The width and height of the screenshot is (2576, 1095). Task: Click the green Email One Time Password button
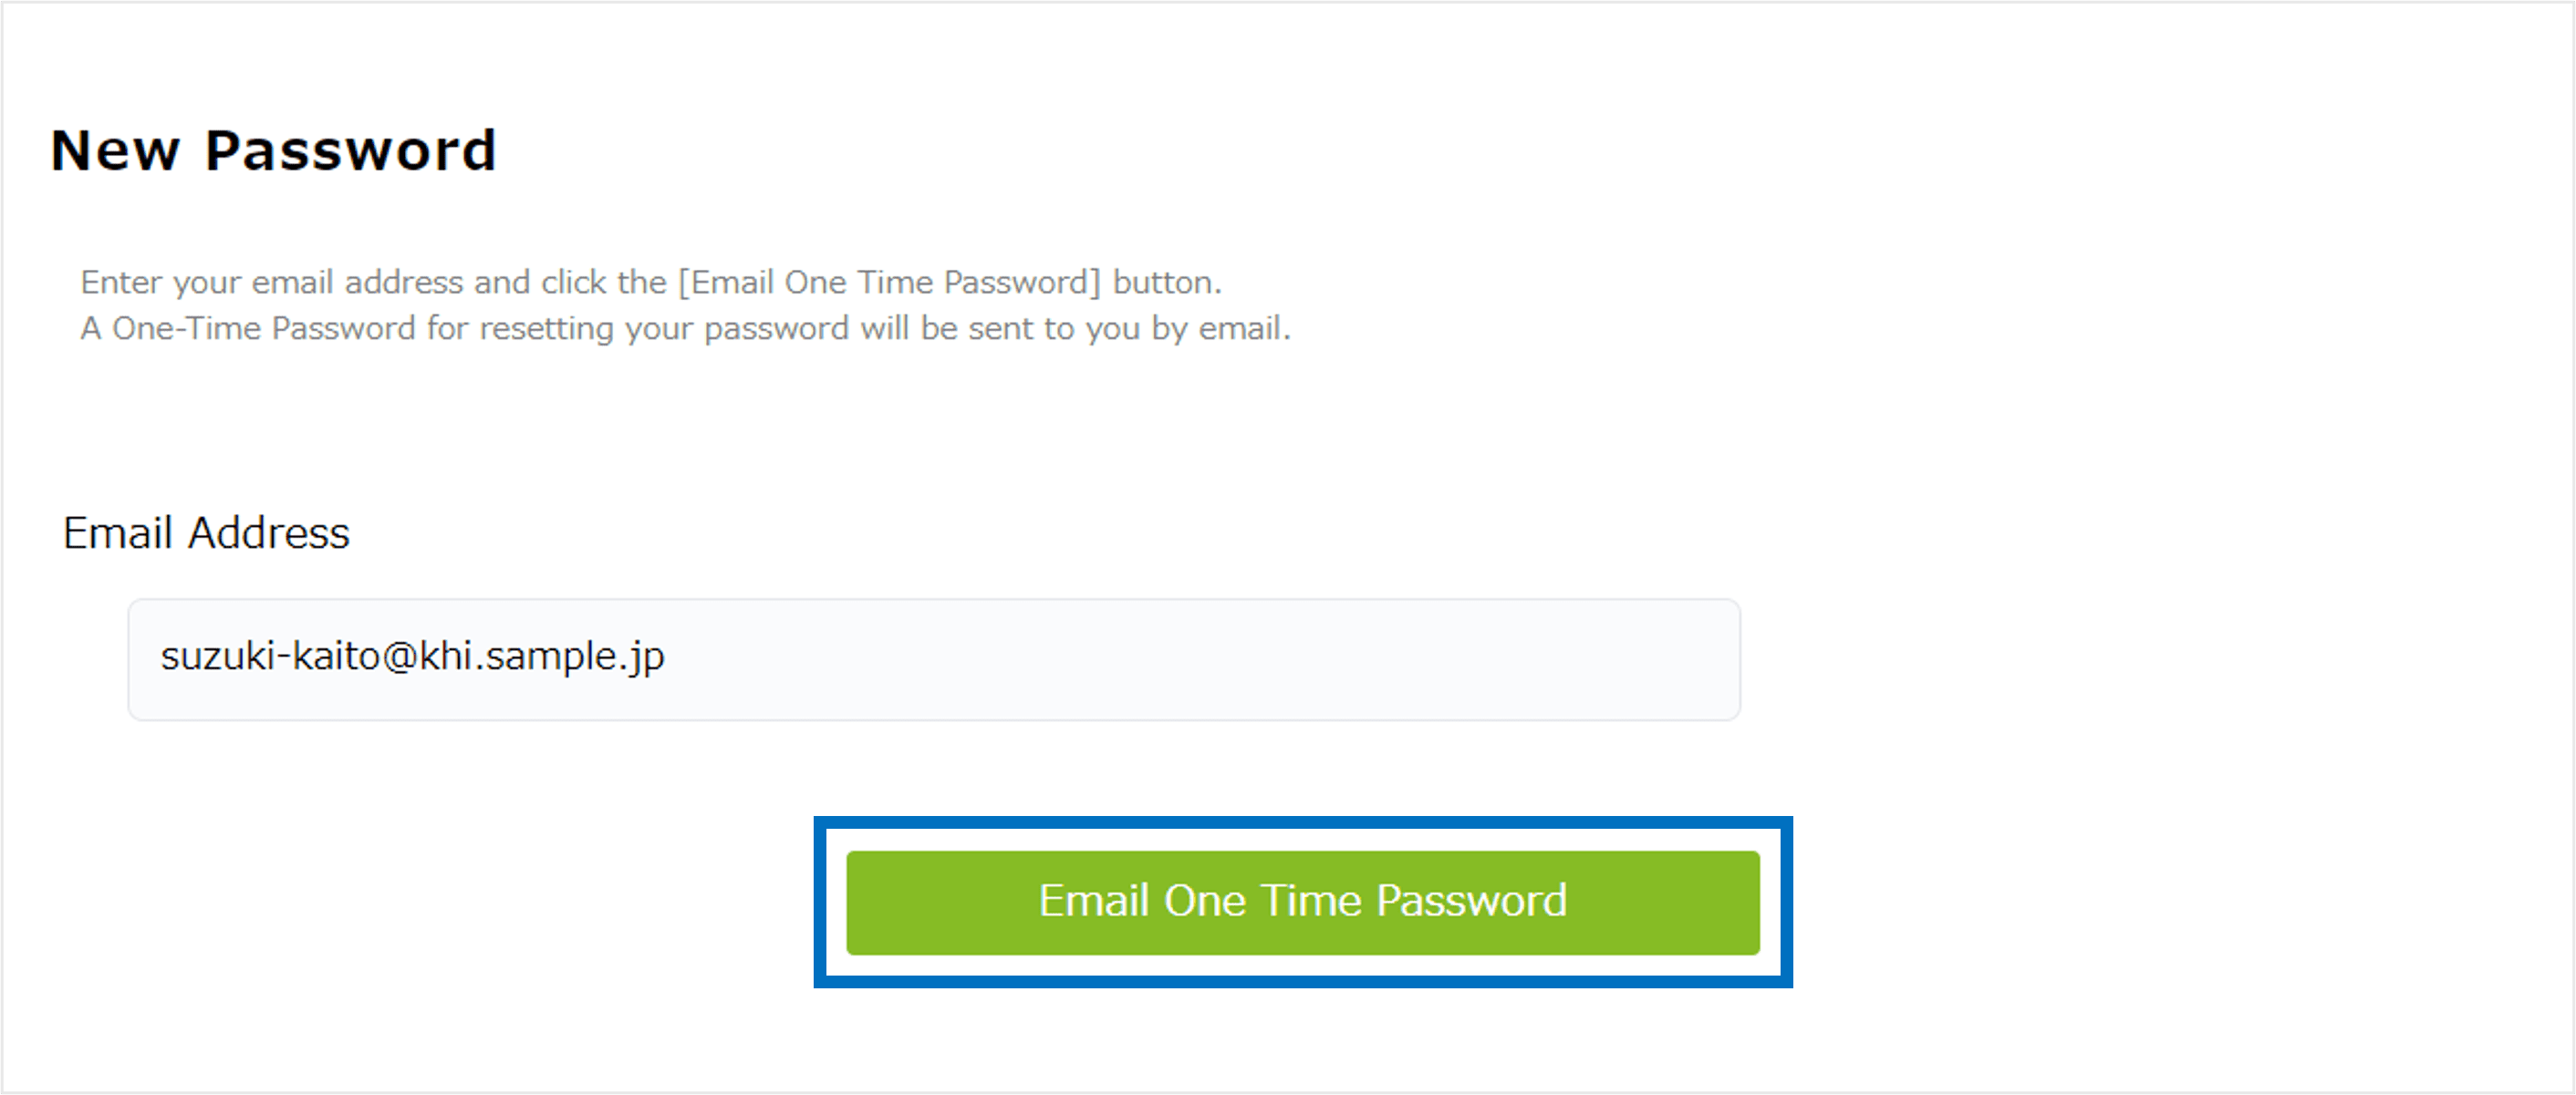point(1302,901)
